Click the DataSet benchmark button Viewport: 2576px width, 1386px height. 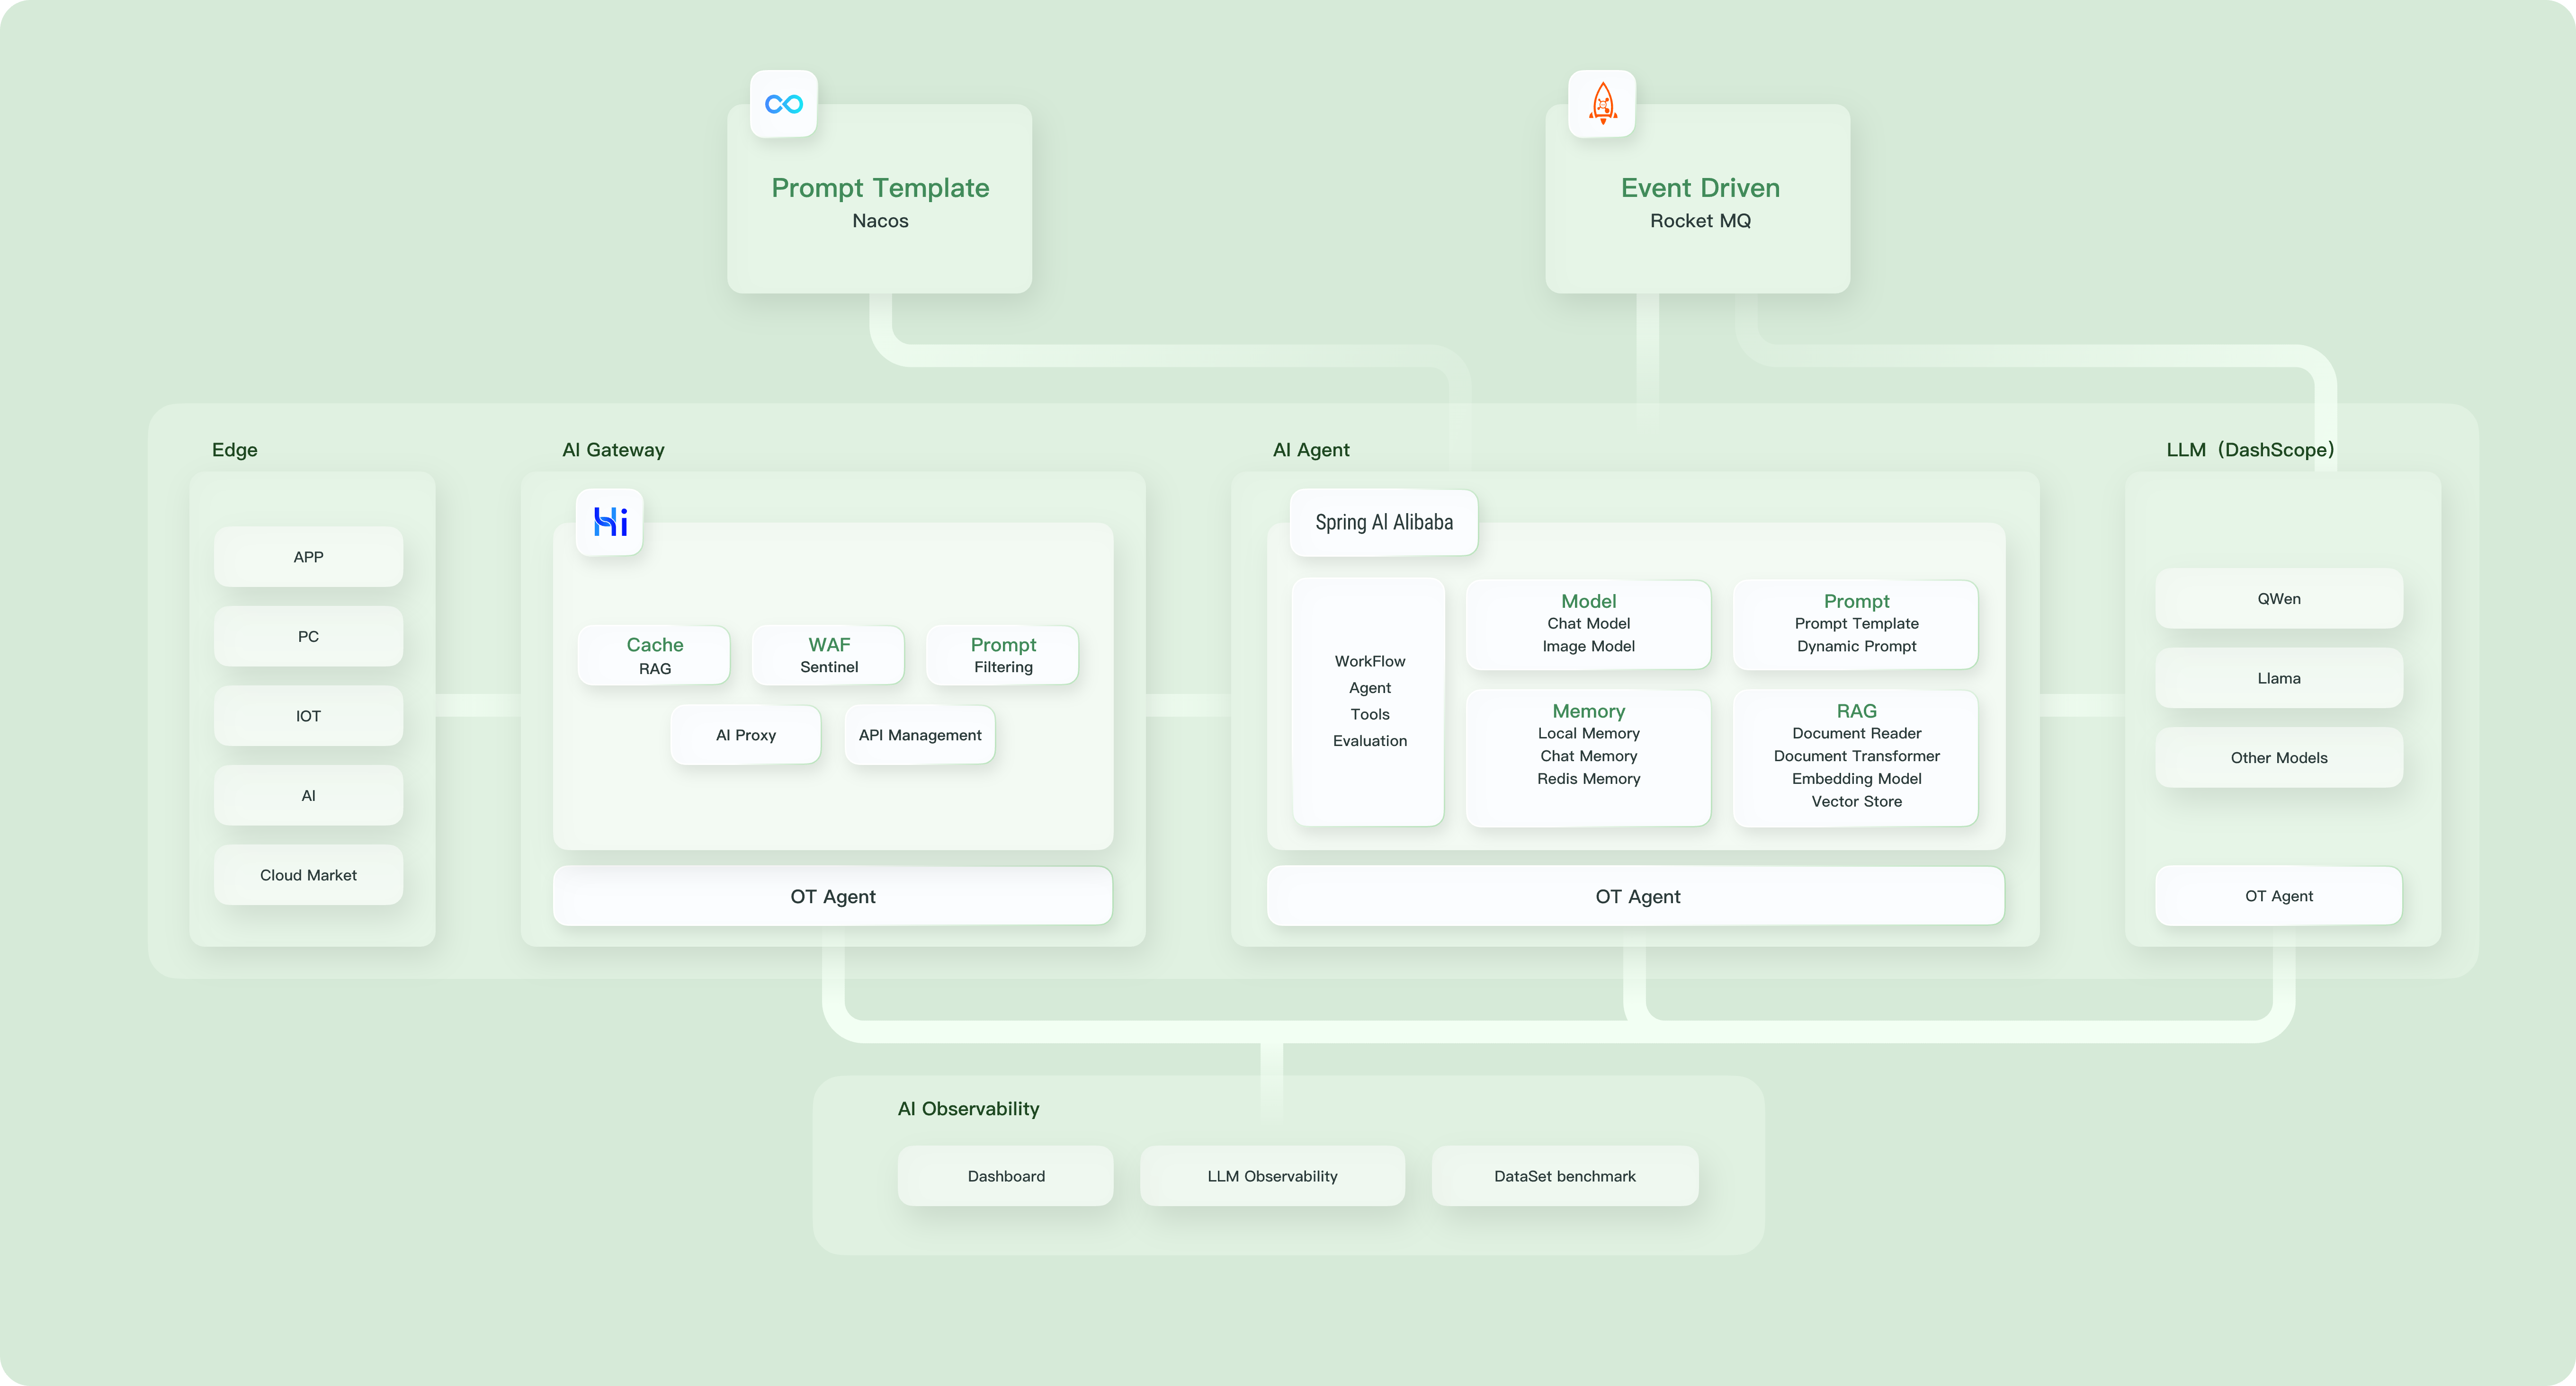[x=1564, y=1176]
